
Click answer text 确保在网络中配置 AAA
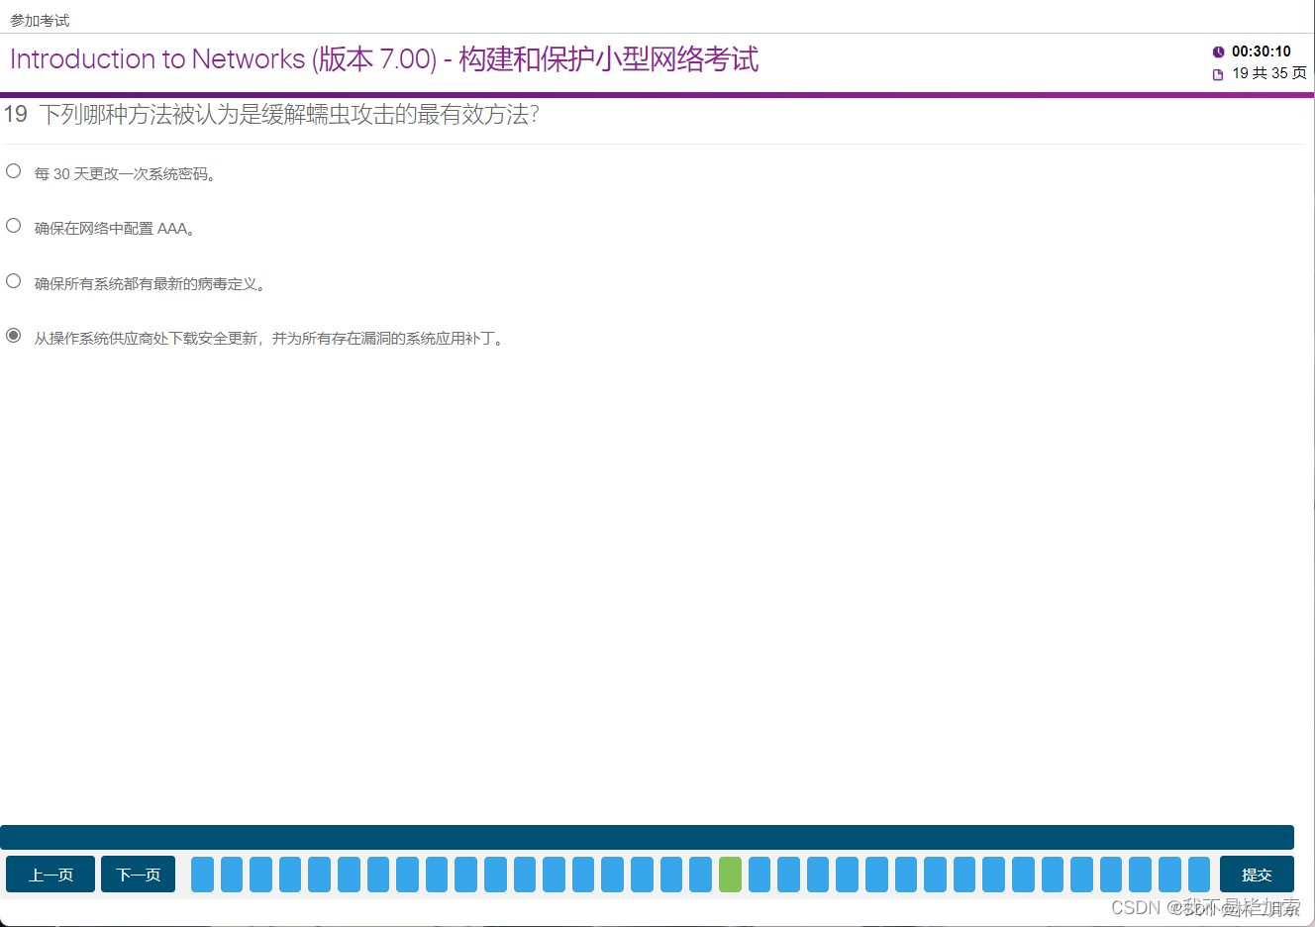[x=115, y=229]
